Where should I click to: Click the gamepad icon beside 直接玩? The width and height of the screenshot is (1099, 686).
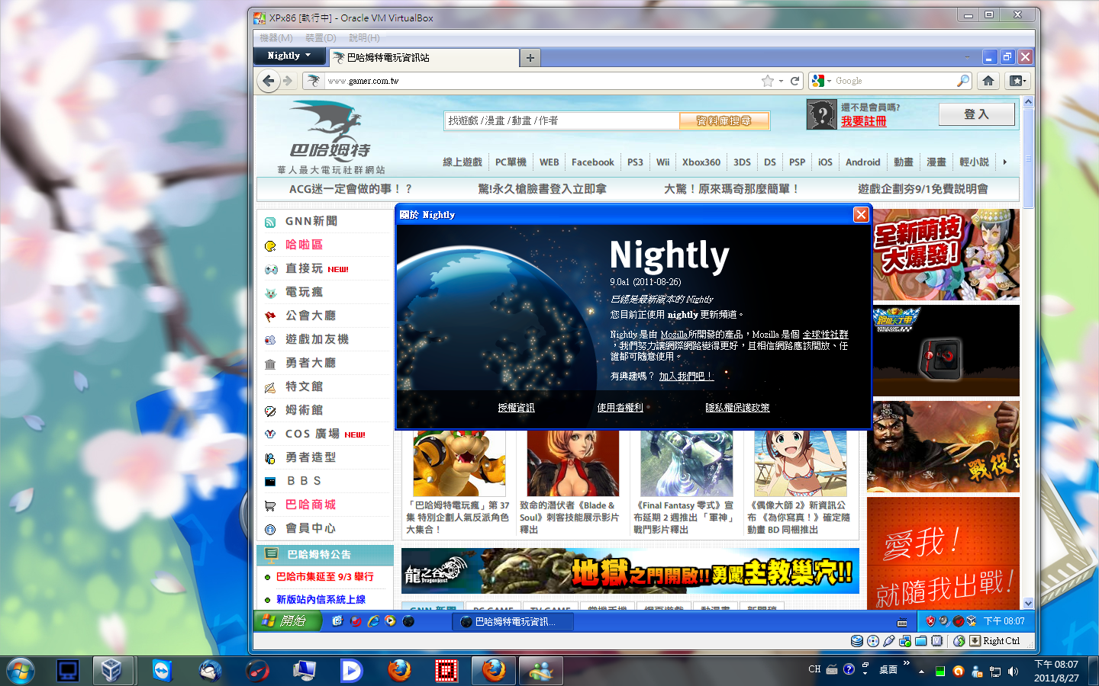point(270,269)
